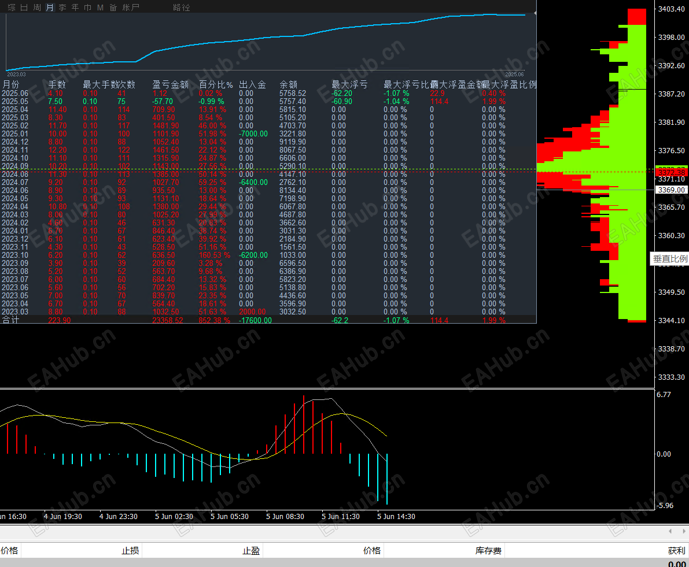Click the 2023.10 month row label

point(15,255)
